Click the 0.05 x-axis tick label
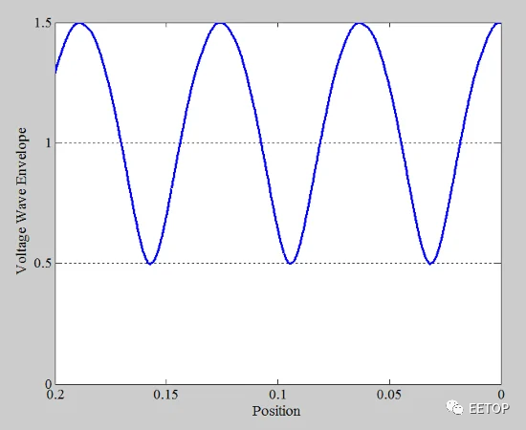Screen dimensions: 526x430 [389, 395]
